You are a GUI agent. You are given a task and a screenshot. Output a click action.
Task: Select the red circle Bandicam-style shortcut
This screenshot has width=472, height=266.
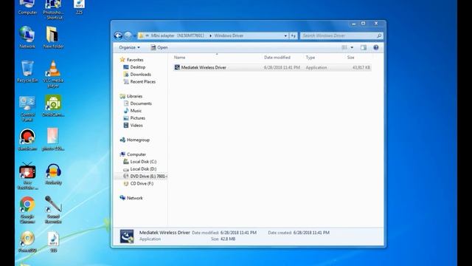[27, 140]
